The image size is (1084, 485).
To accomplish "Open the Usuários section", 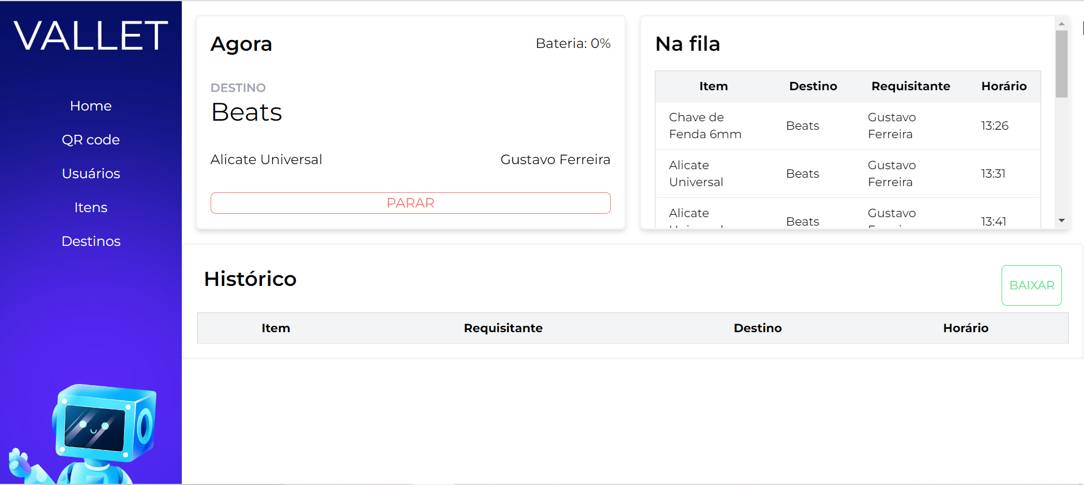I will click(91, 174).
